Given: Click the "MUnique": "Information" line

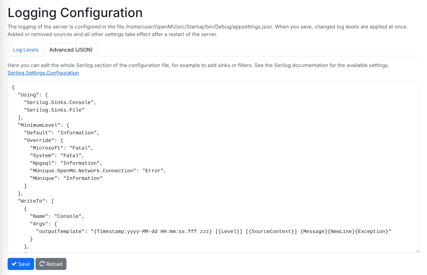Looking at the screenshot, I should (x=66, y=178).
